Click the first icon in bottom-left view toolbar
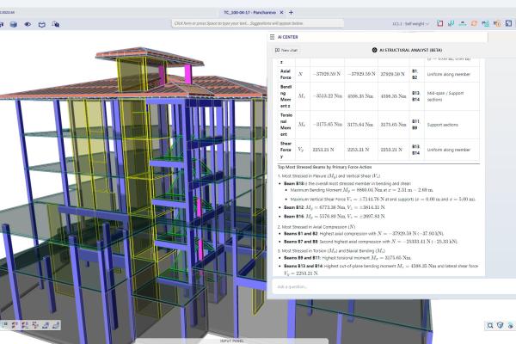This screenshot has height=344, width=516. (x=5, y=325)
